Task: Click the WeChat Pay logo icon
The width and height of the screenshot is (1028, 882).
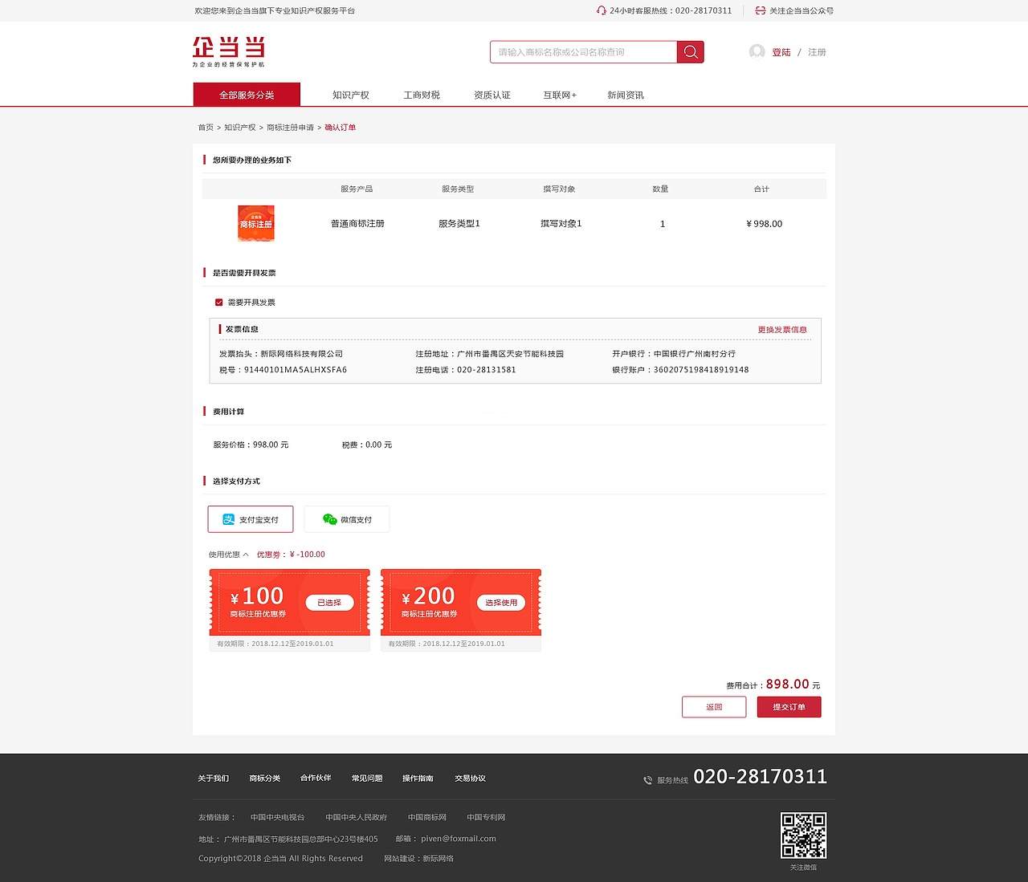Action: pos(329,519)
